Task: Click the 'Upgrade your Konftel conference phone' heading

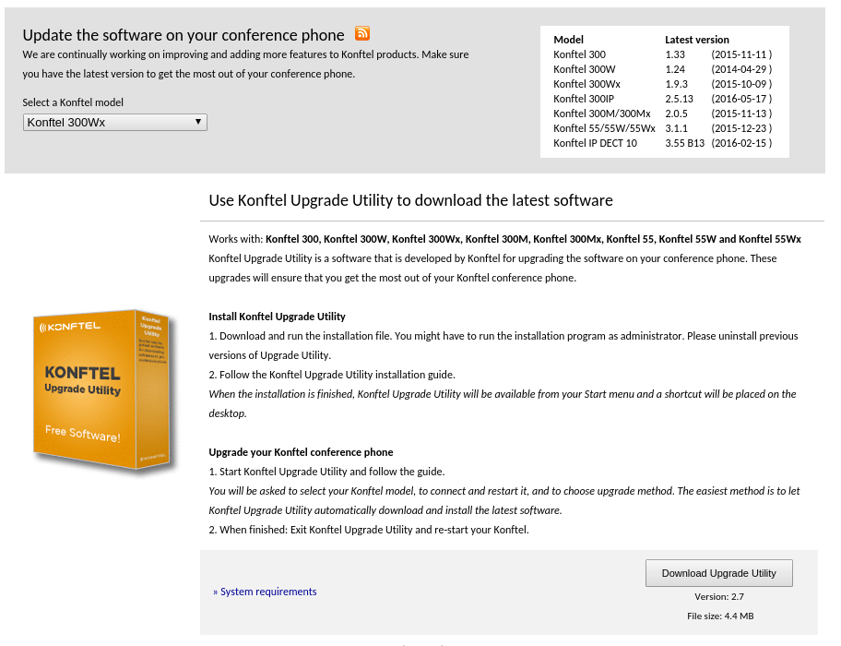Action: click(x=301, y=452)
